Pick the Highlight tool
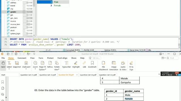 (x=76, y=65)
